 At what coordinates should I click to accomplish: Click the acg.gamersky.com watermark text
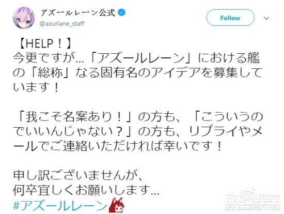click(253, 209)
